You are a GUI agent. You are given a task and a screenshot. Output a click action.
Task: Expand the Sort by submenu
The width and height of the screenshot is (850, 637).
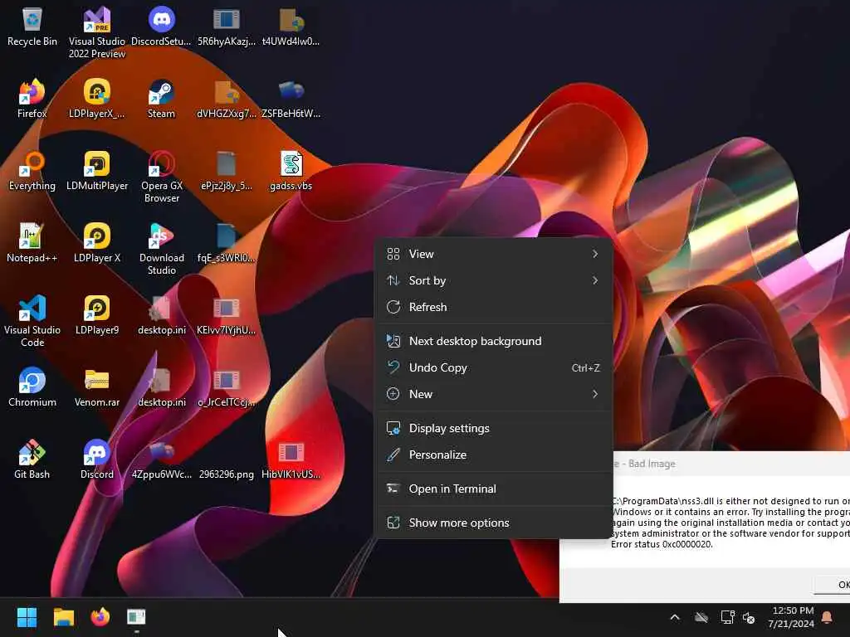tap(493, 280)
